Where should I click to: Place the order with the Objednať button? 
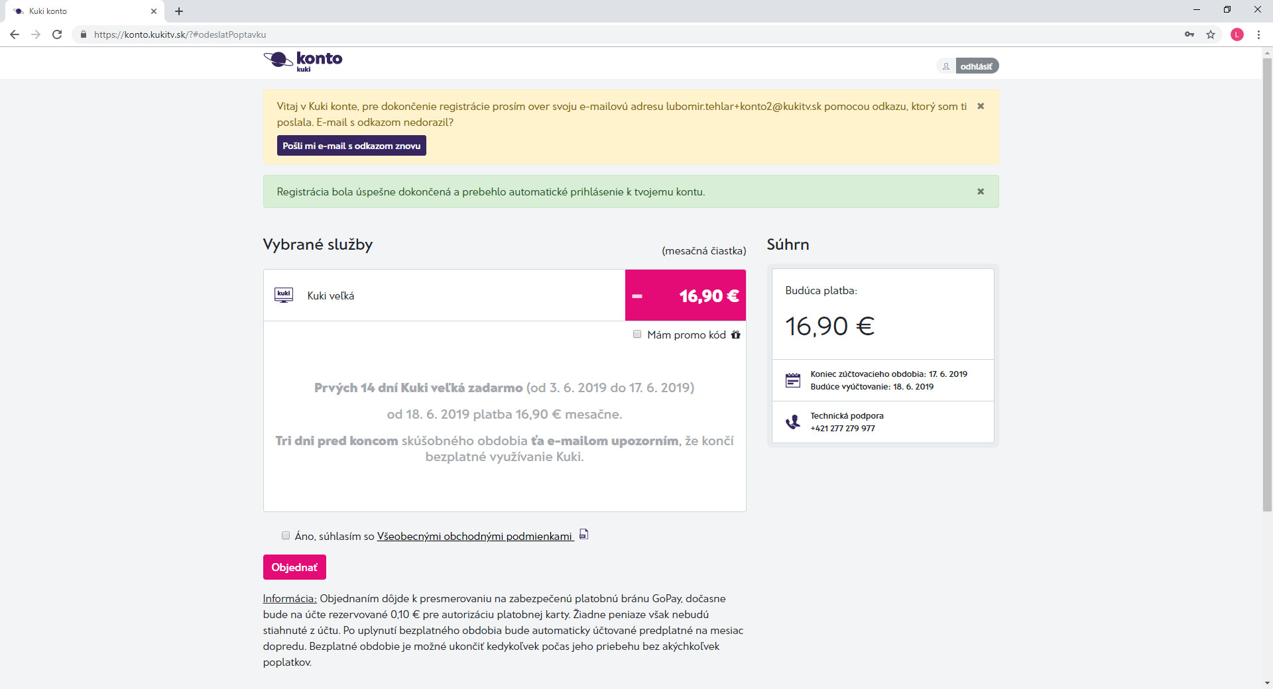click(x=294, y=567)
